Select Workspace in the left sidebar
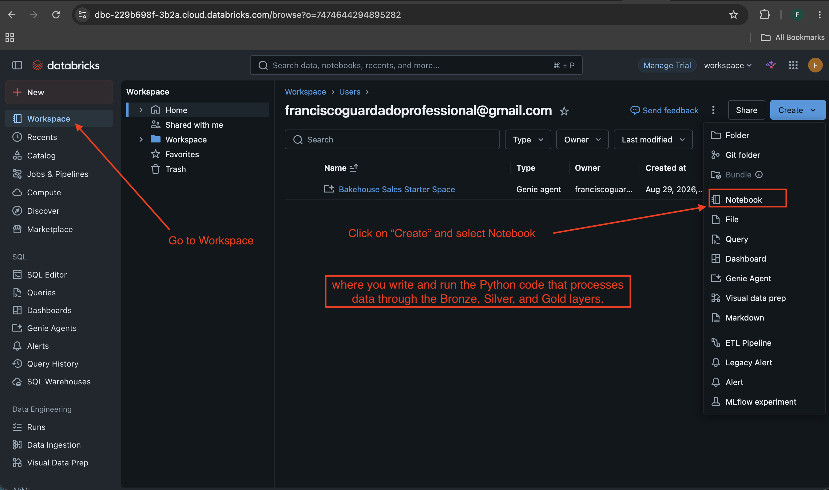The image size is (829, 490). 59,119
